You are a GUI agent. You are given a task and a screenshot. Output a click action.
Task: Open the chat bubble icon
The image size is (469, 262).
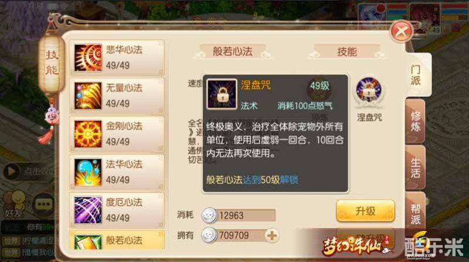coord(44,204)
